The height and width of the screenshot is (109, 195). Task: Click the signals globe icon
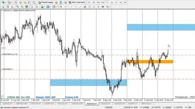[x=65, y=2]
